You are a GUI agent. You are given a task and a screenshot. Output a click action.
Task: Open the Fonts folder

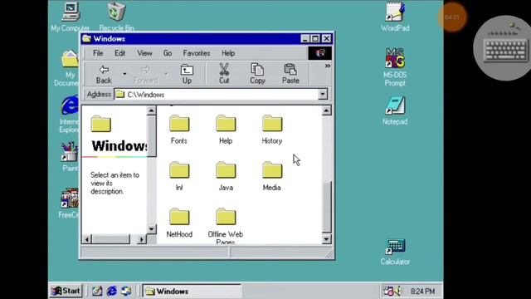coord(179,130)
